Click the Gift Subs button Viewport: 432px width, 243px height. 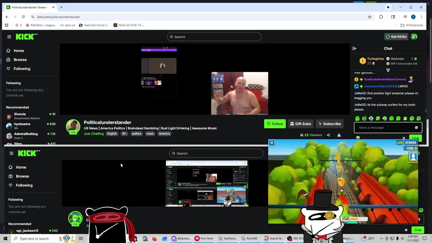click(300, 124)
